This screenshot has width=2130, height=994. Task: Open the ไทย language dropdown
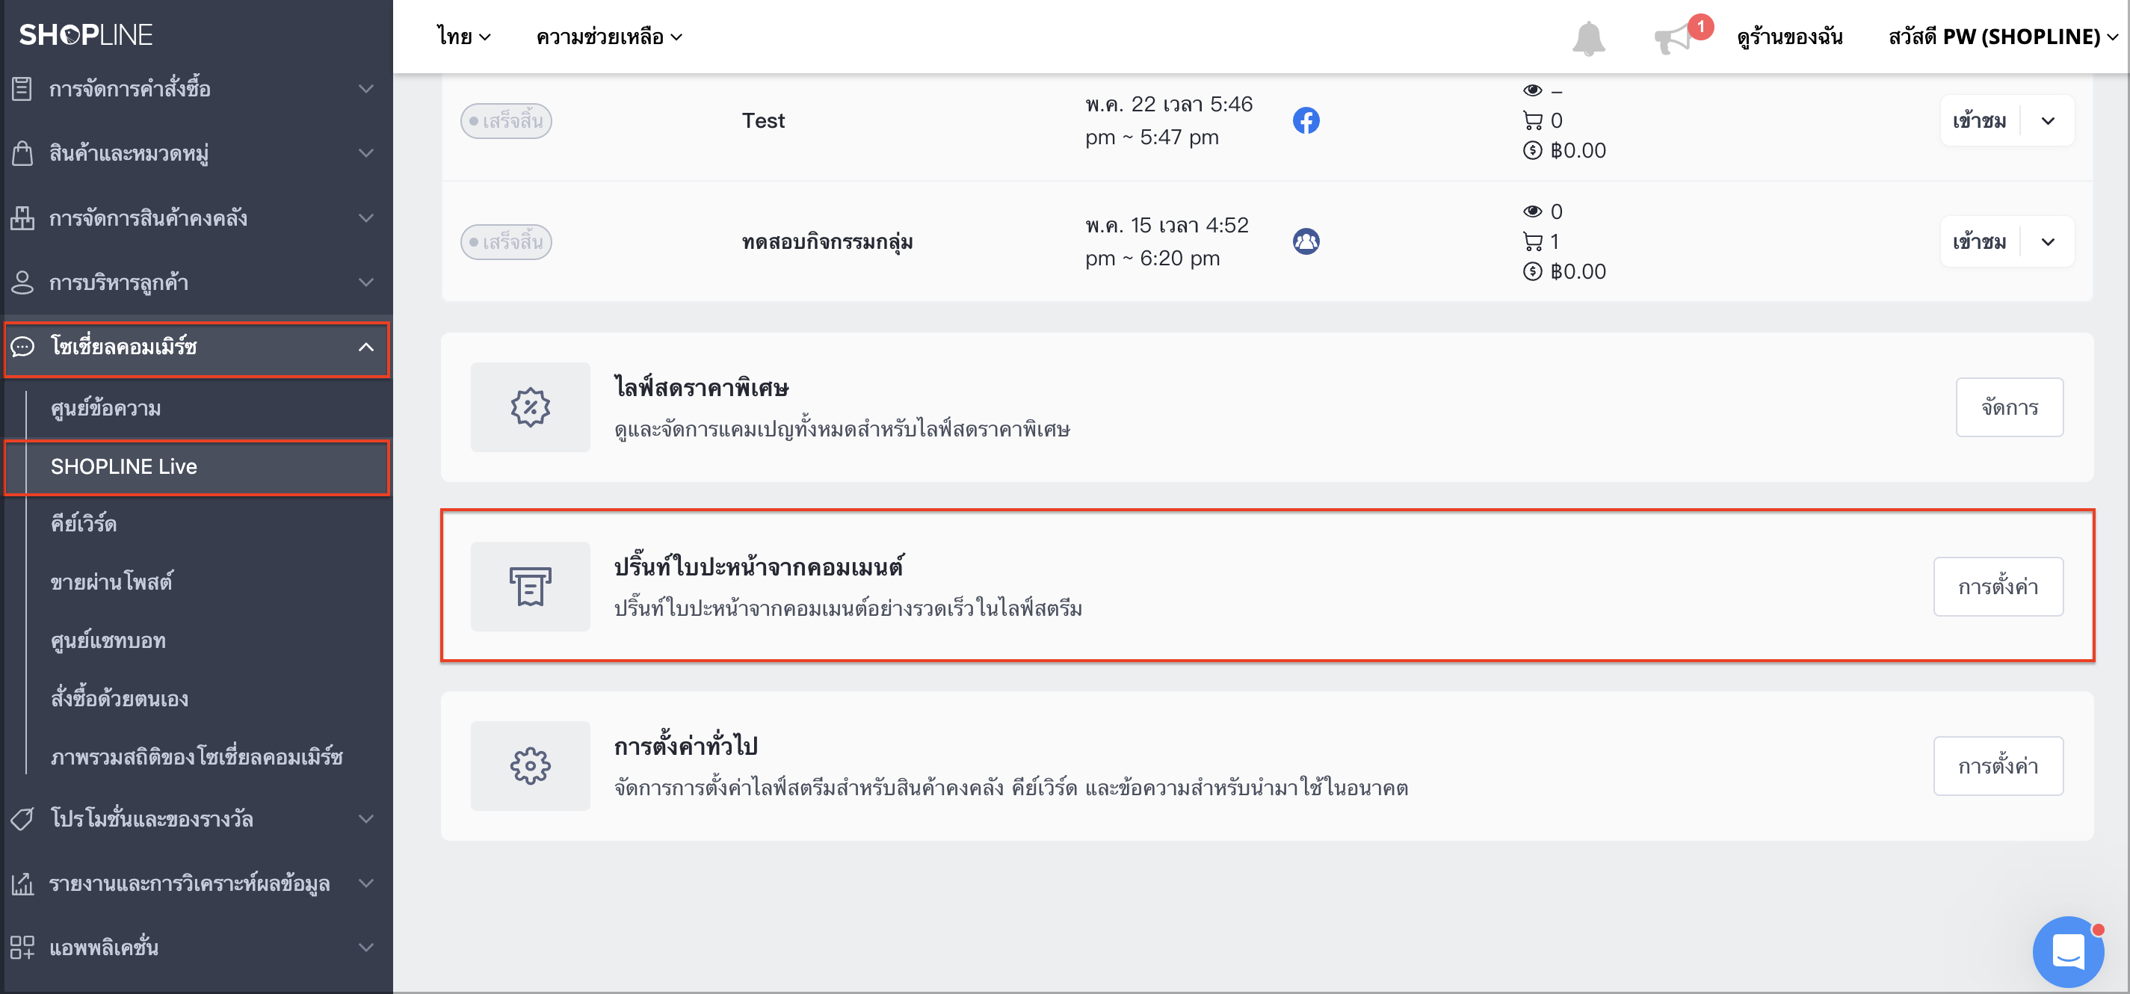point(464,37)
